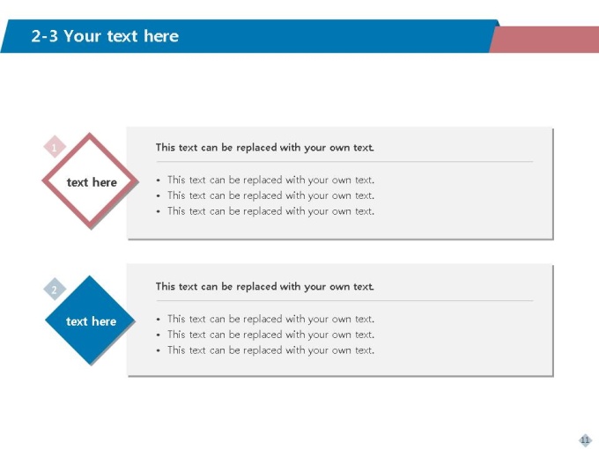Select the blue title banner's empty area
The image size is (599, 449).
[352, 36]
